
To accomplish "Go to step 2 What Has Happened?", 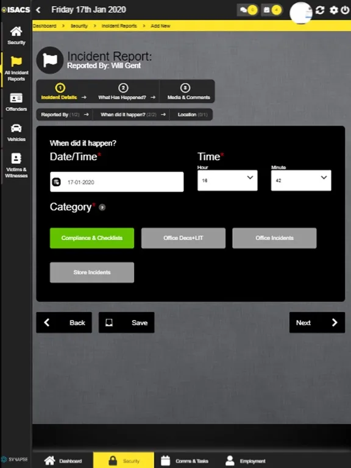I will click(123, 91).
